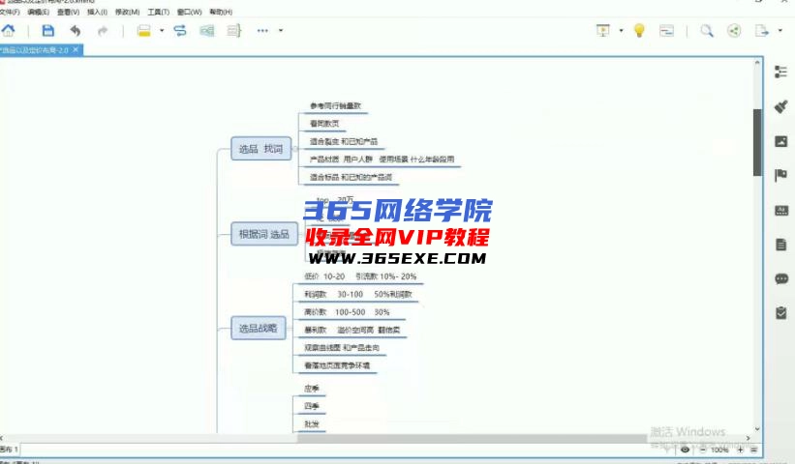Click the zoom in plus button
Image resolution: width=795 pixels, height=464 pixels.
(741, 449)
